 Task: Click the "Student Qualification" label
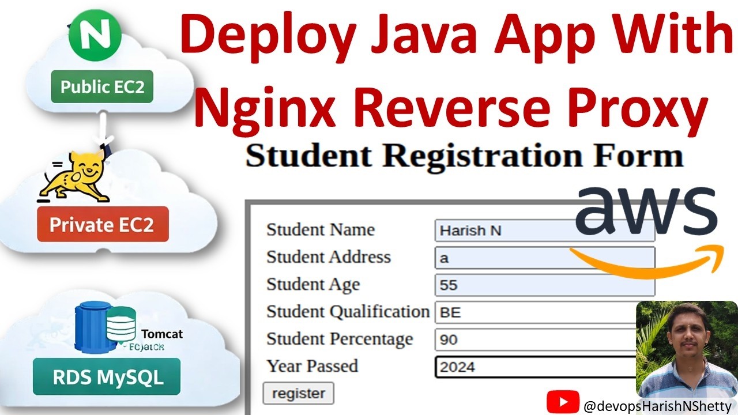[x=348, y=312]
